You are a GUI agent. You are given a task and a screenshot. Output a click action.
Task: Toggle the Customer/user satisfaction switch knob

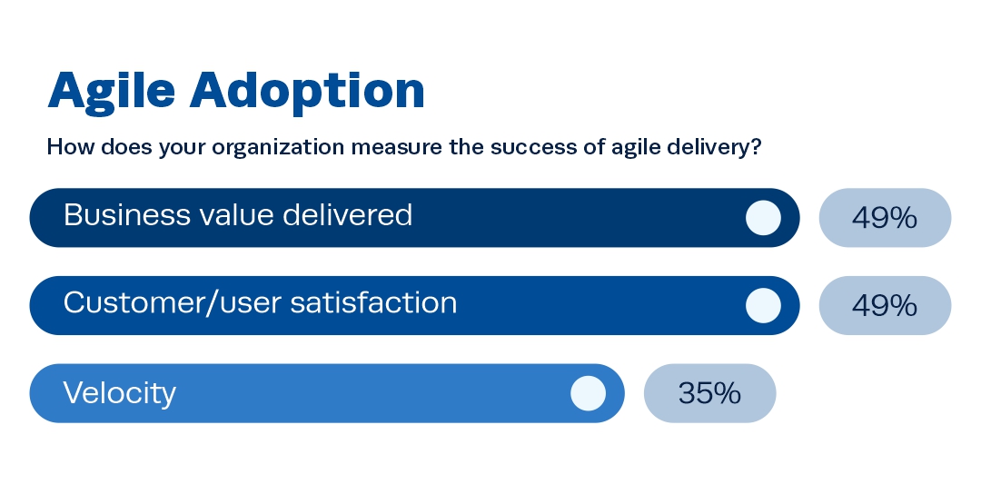click(x=763, y=305)
